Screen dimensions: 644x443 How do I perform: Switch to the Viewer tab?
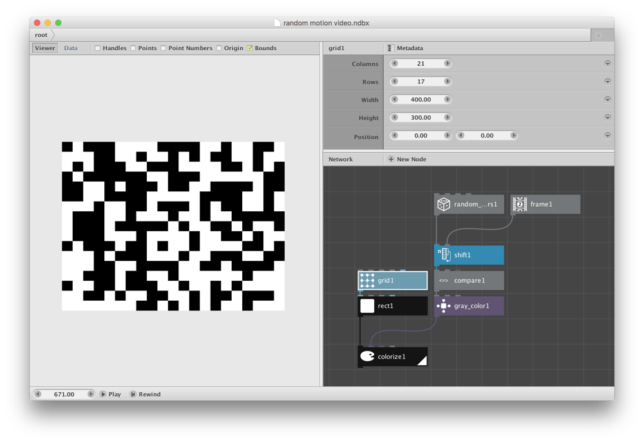click(45, 48)
